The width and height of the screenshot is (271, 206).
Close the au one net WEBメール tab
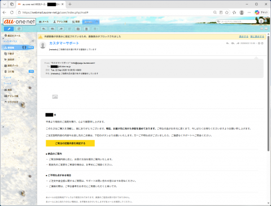tap(63, 4)
